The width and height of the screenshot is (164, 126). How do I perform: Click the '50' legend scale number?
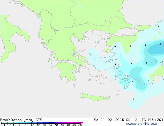(x=80, y=125)
